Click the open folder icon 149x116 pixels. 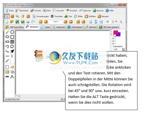(12, 22)
